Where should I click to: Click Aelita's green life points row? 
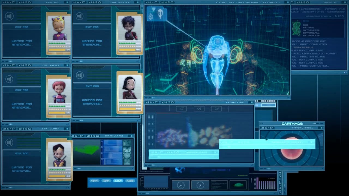pos(57,106)
